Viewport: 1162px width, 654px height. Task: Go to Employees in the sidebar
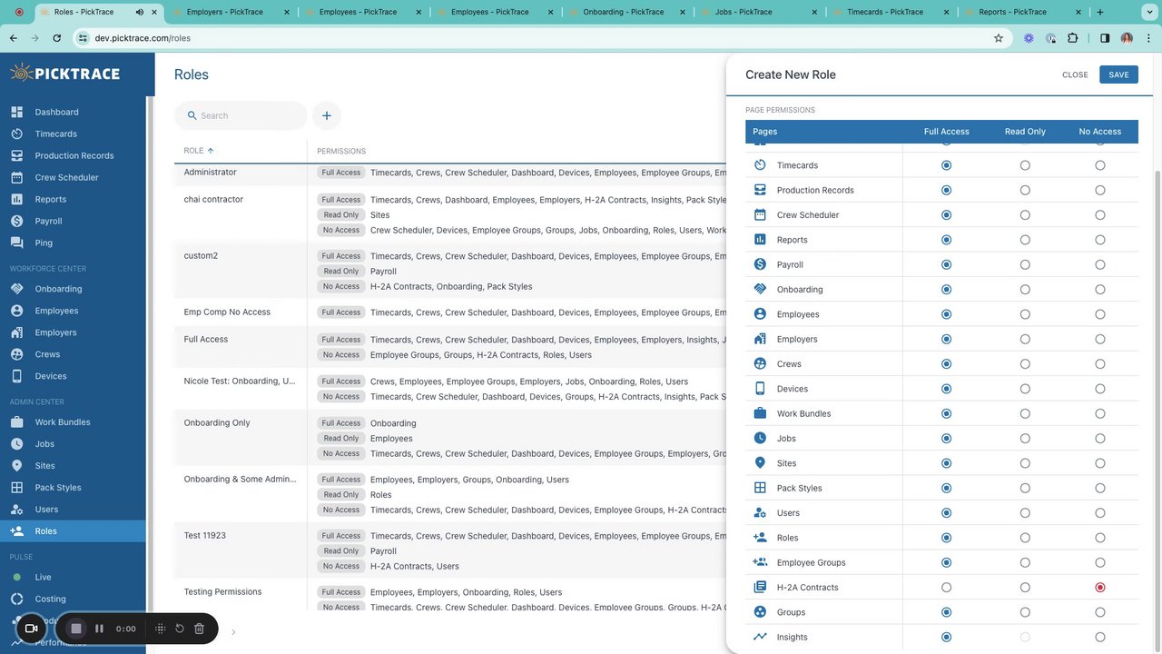pyautogui.click(x=73, y=311)
